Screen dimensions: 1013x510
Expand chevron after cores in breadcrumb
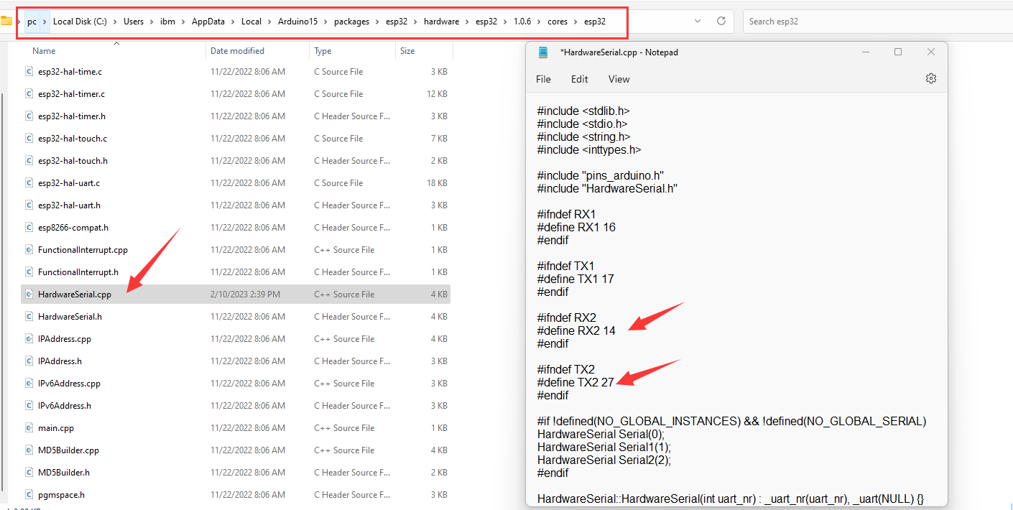pyautogui.click(x=575, y=22)
